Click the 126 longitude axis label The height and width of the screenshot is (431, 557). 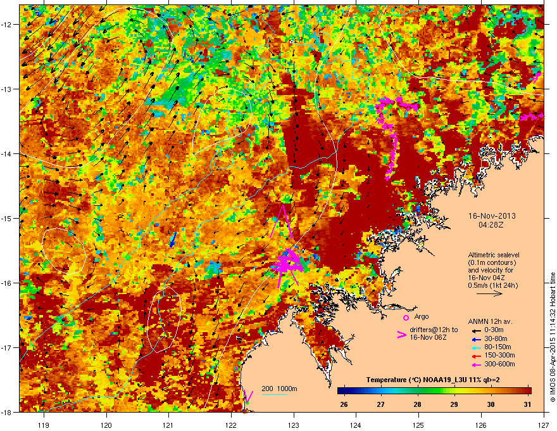pos(481,425)
